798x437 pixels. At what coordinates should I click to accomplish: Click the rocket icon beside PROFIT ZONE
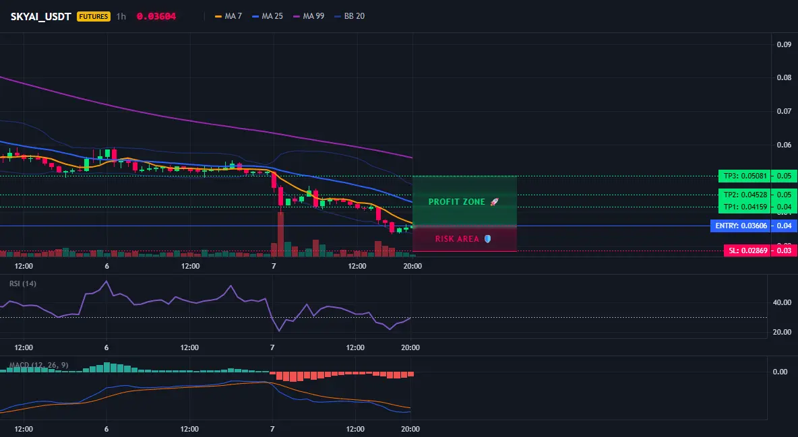(494, 202)
